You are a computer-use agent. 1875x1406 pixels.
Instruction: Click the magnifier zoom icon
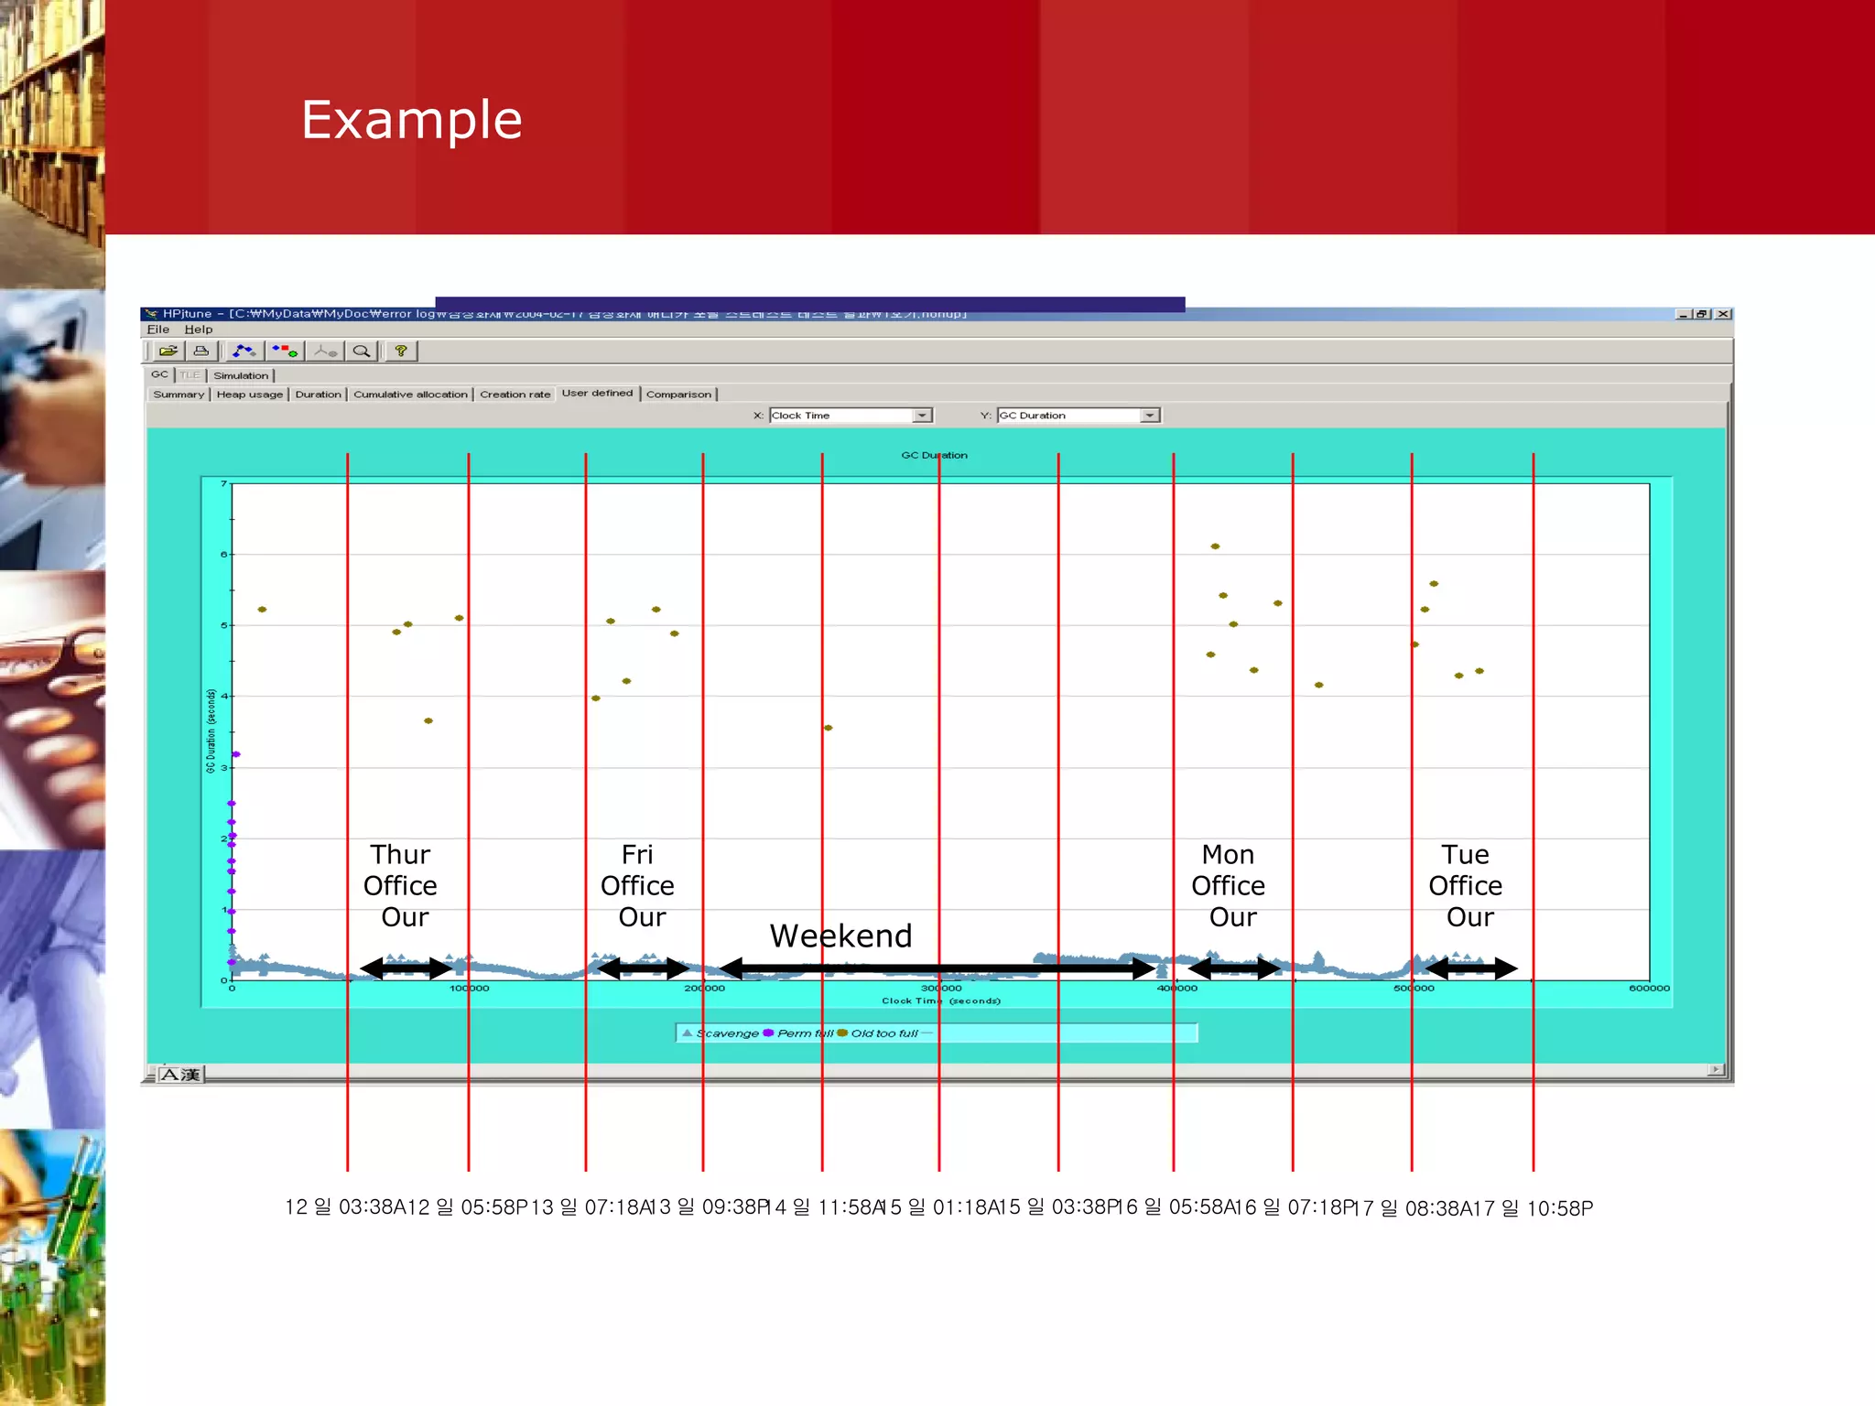coord(362,351)
